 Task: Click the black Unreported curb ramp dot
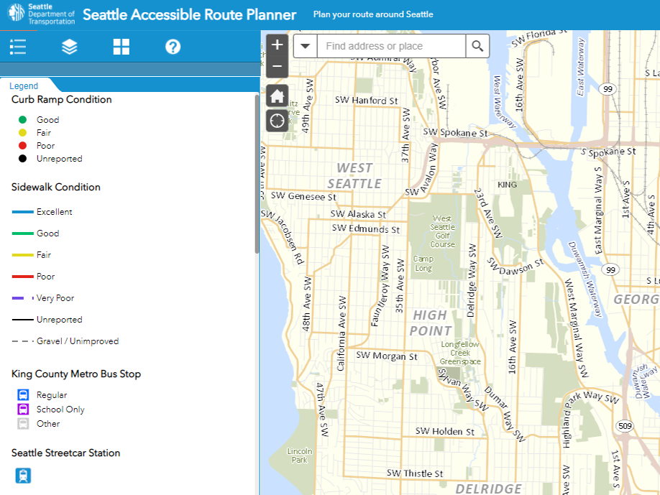tap(23, 159)
